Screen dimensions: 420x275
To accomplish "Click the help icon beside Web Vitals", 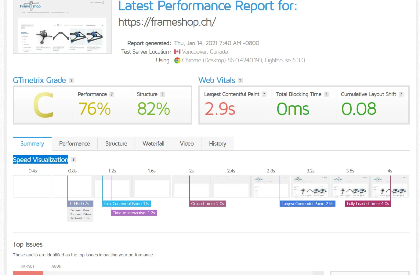I will tap(240, 80).
